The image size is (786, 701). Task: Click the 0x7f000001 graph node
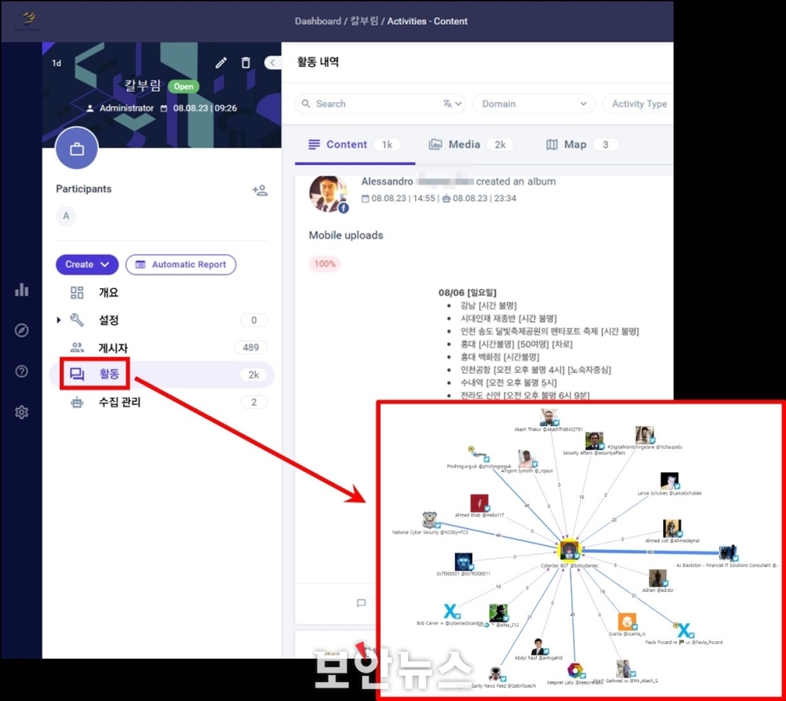pos(464,562)
